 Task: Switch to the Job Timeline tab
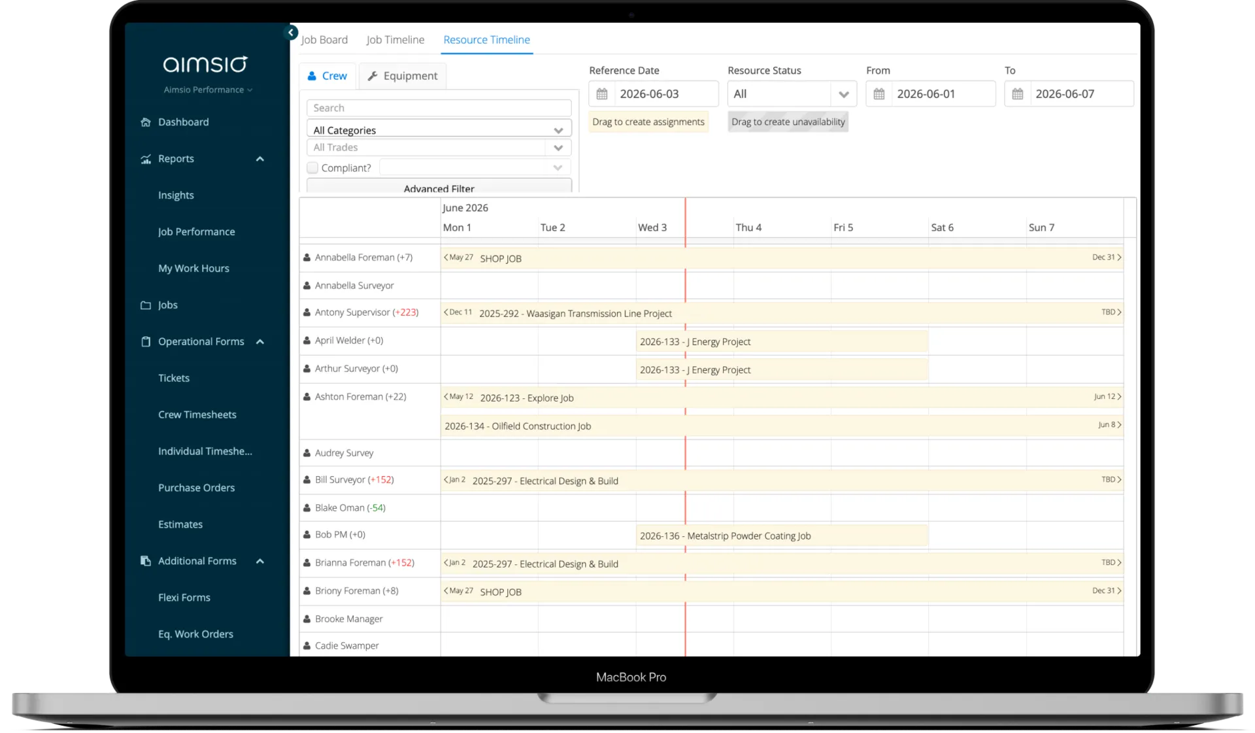click(395, 40)
